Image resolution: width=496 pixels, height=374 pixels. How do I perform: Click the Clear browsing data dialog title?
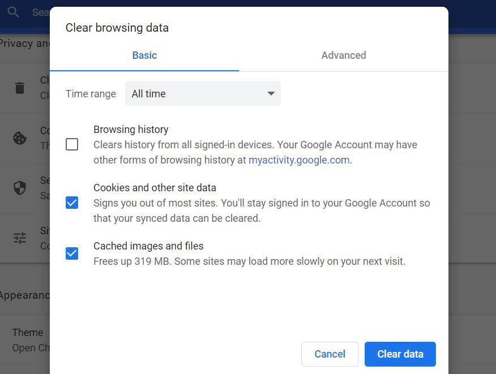117,28
